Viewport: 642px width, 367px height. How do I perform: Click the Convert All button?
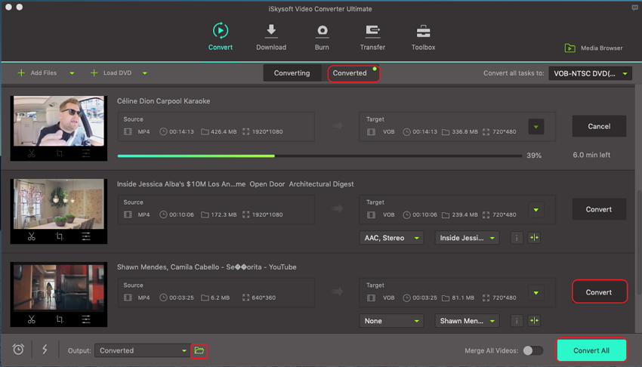coord(591,350)
